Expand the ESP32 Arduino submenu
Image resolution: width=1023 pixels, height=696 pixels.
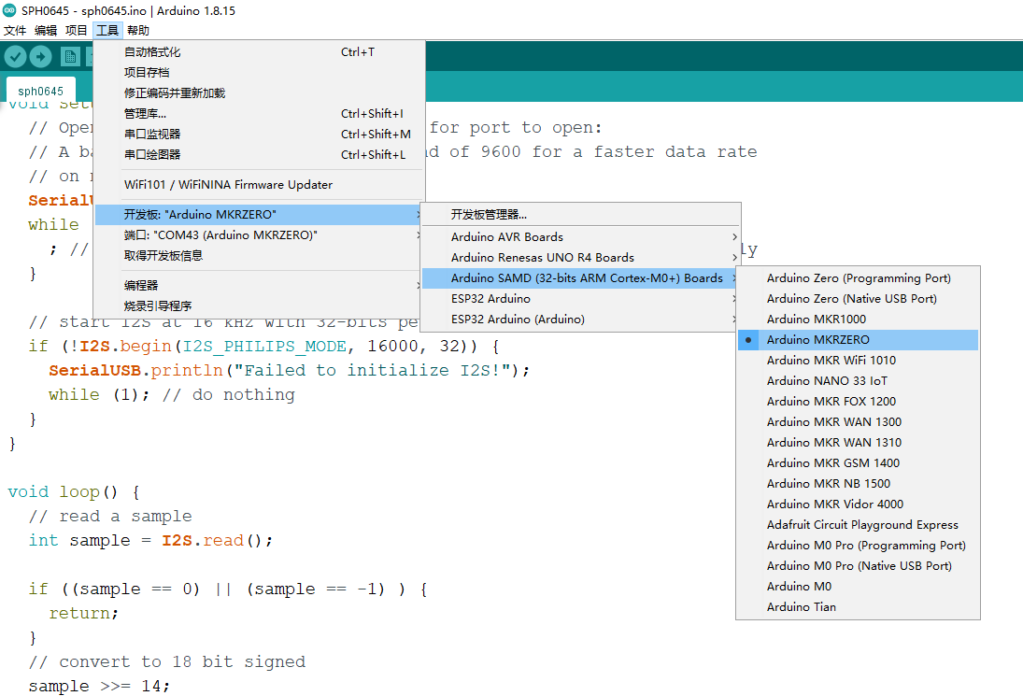click(581, 299)
